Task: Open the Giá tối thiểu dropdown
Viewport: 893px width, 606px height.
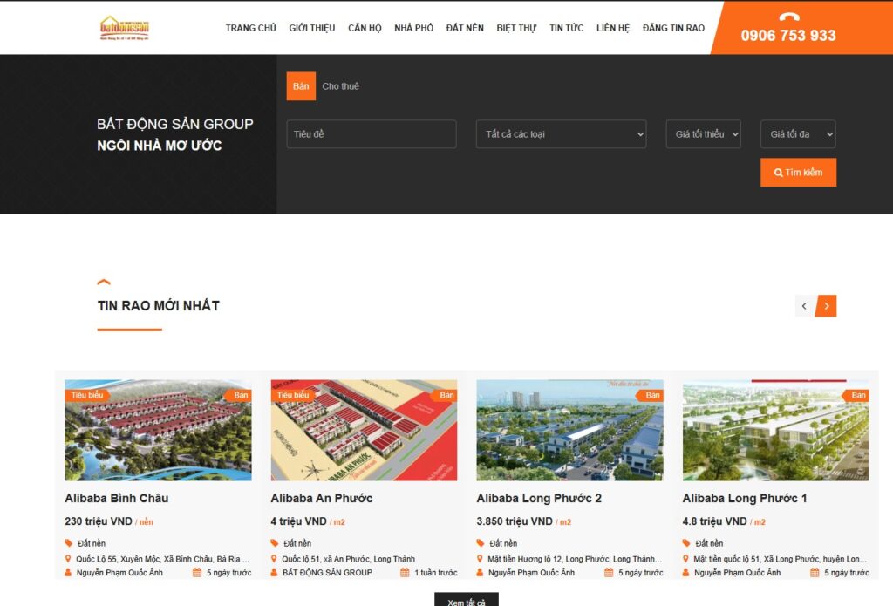Action: click(x=704, y=133)
